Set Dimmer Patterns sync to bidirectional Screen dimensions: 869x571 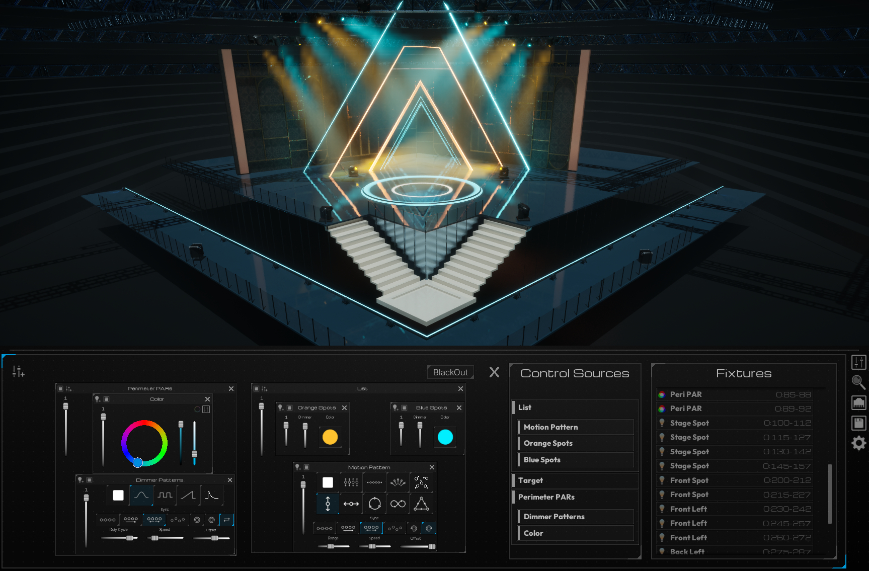[x=154, y=520]
